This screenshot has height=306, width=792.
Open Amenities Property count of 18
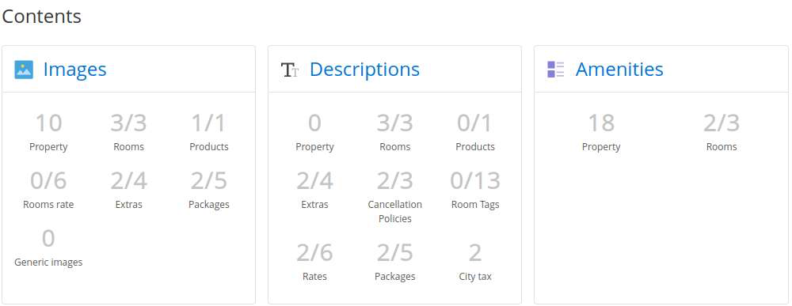coord(601,132)
